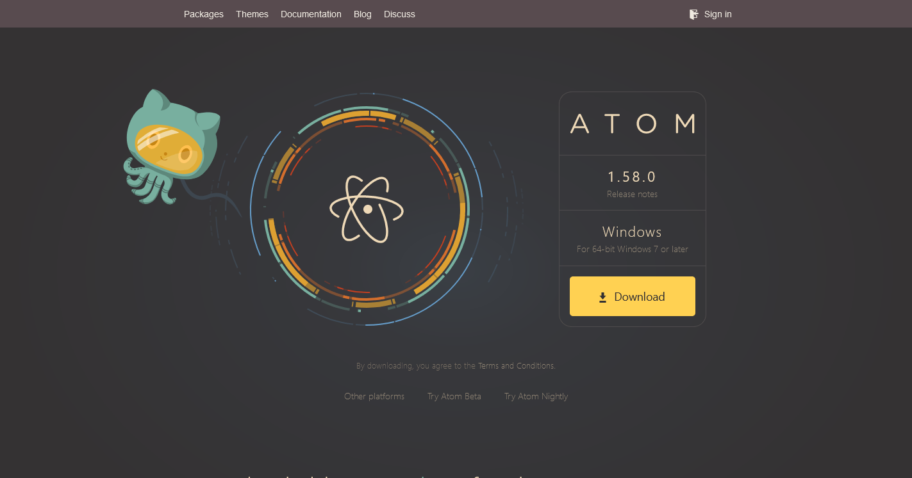Click the orange circular ring graphic
Viewport: 912px width, 478px height.
click(x=367, y=115)
